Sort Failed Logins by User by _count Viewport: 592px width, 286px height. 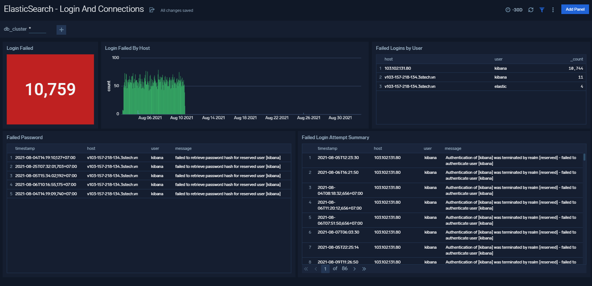click(576, 59)
